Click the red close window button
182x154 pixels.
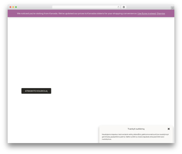[11, 7]
